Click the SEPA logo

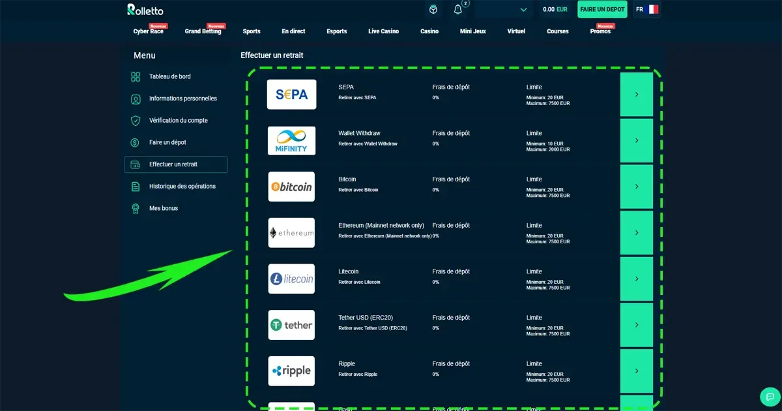click(x=291, y=95)
